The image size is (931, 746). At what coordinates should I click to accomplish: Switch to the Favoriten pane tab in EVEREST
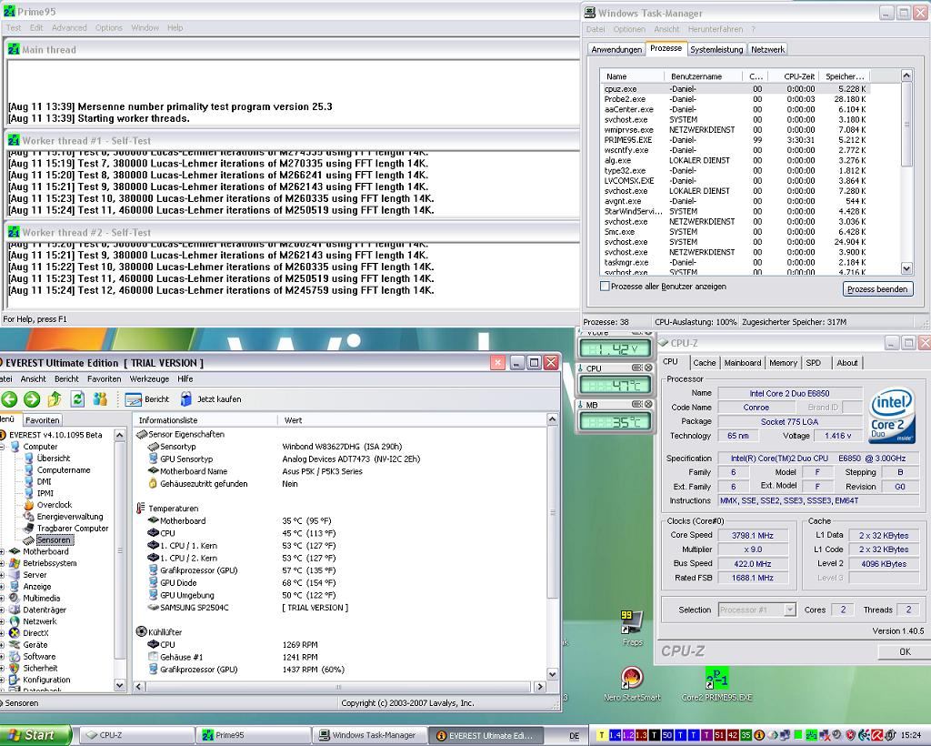click(x=42, y=420)
